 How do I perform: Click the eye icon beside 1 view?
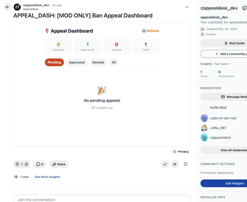coord(16,177)
